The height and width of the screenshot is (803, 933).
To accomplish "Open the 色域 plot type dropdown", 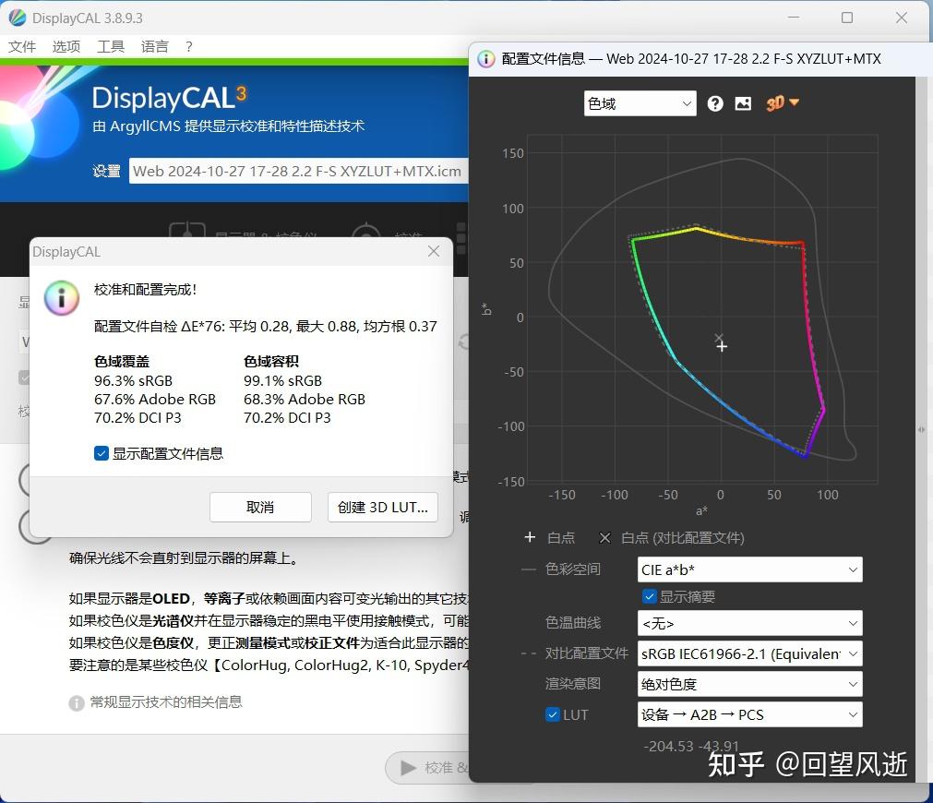I will pyautogui.click(x=640, y=103).
